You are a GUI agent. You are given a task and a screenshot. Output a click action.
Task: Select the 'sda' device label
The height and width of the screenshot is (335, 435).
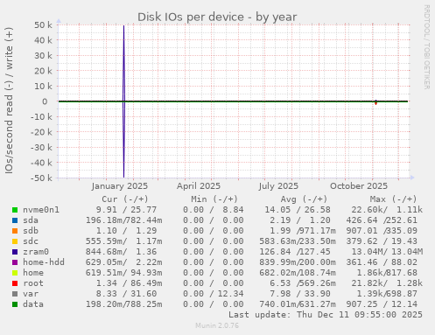point(31,220)
